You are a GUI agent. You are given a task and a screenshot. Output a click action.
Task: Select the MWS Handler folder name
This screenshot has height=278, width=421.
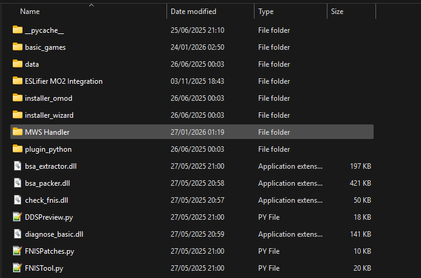pos(47,132)
